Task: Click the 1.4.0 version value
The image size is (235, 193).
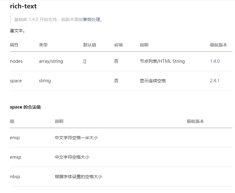Action: (215, 61)
